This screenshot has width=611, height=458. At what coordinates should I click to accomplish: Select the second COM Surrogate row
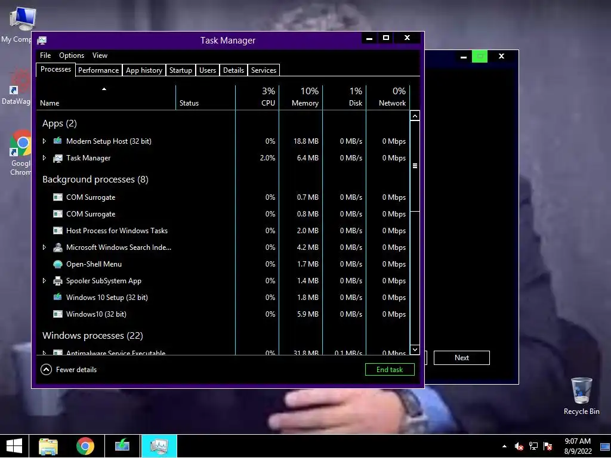(x=223, y=214)
